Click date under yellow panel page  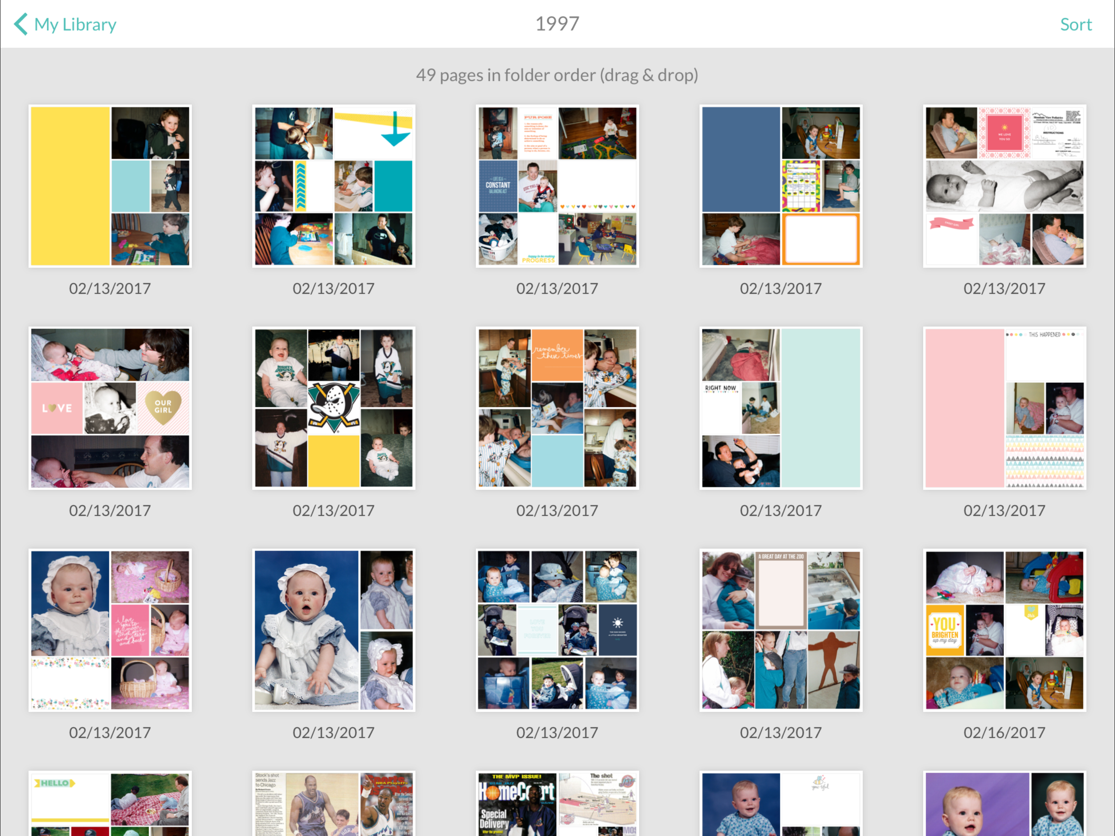point(110,289)
